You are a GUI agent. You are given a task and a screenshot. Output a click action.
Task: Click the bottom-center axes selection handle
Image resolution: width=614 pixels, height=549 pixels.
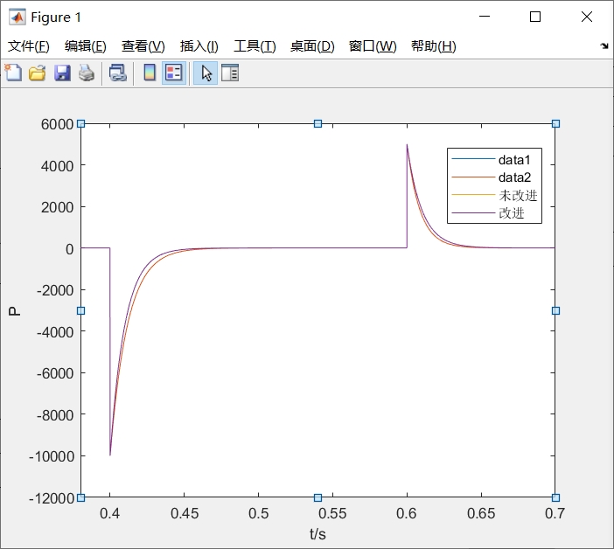coord(318,497)
